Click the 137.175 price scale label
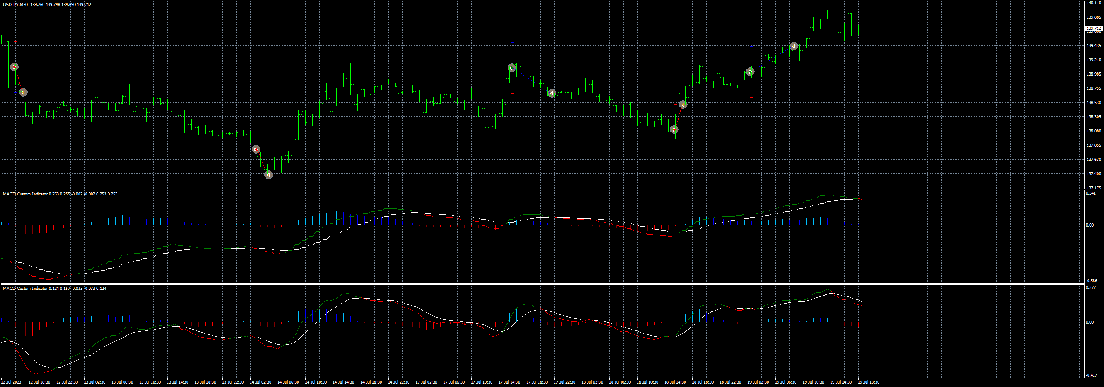Image resolution: width=1104 pixels, height=387 pixels. click(1093, 188)
